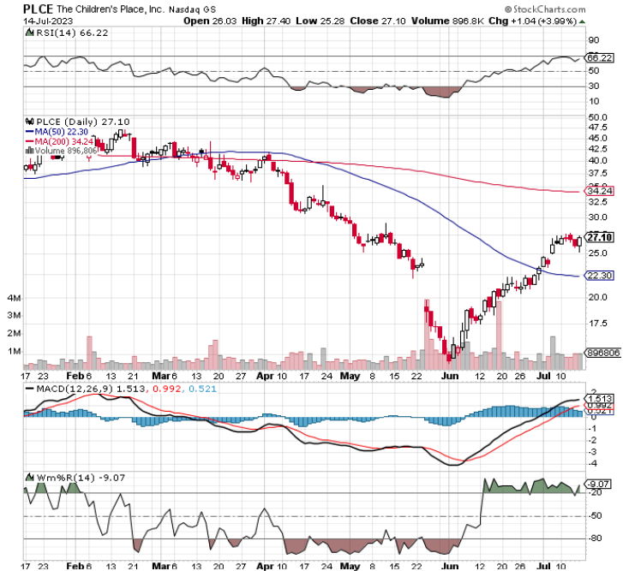The height and width of the screenshot is (571, 623).
Task: Select the company name The Children's Place, Inc.
Action: [x=110, y=9]
